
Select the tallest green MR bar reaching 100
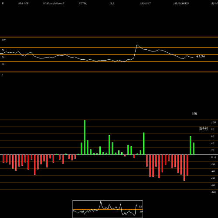85,137
